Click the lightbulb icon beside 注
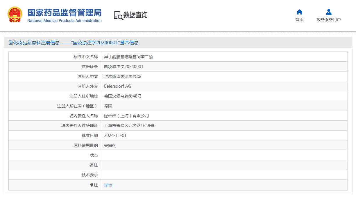The width and height of the screenshot is (356, 198). point(92,185)
